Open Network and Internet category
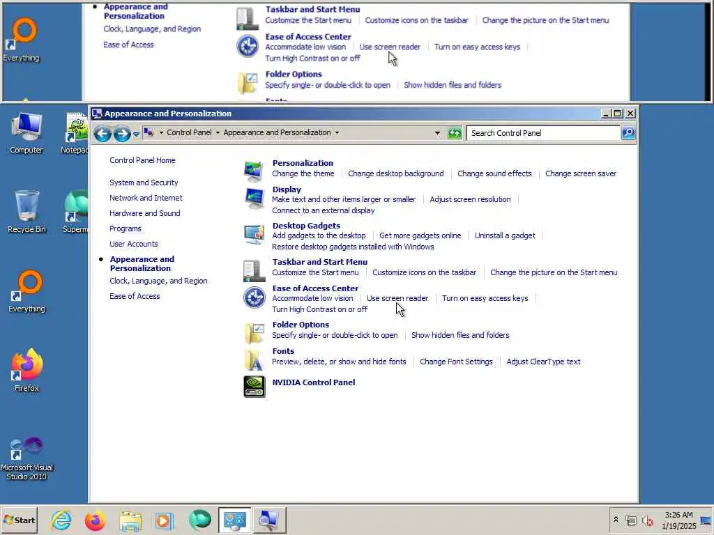 pyautogui.click(x=146, y=198)
